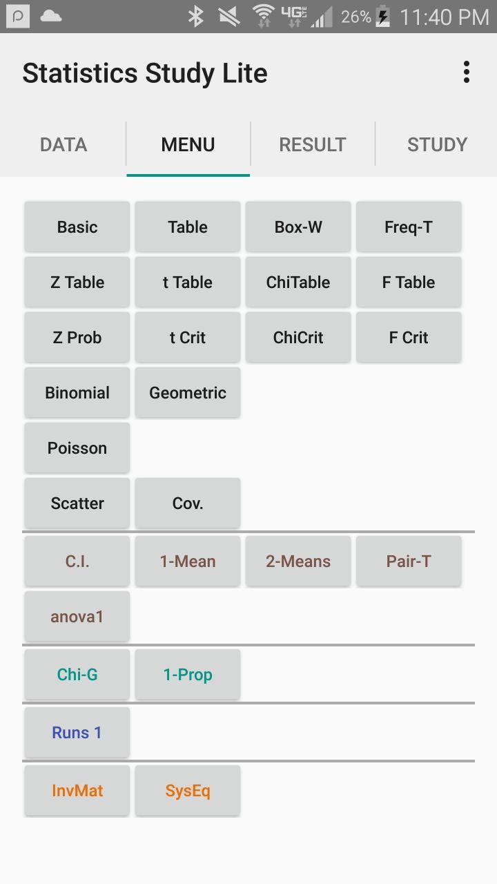Choose the 2-Means test button

click(x=298, y=561)
